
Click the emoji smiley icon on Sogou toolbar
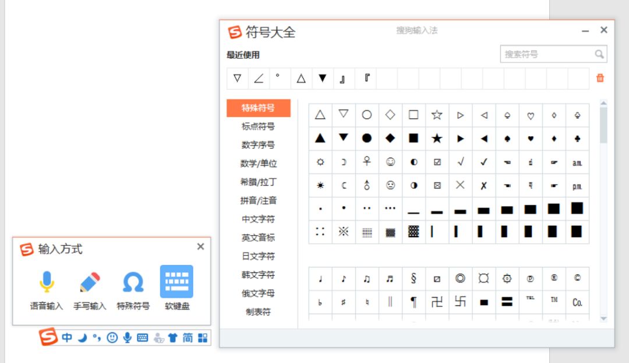click(x=111, y=336)
